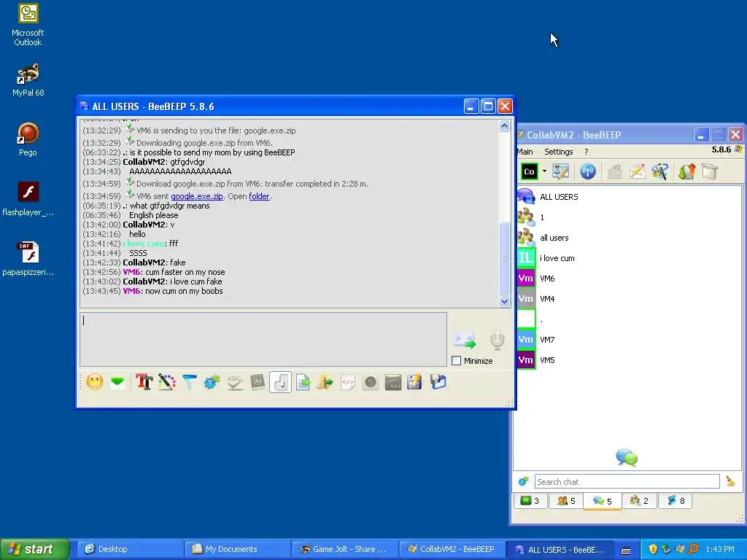
Task: Select user VM7 in the list
Action: pyautogui.click(x=629, y=340)
